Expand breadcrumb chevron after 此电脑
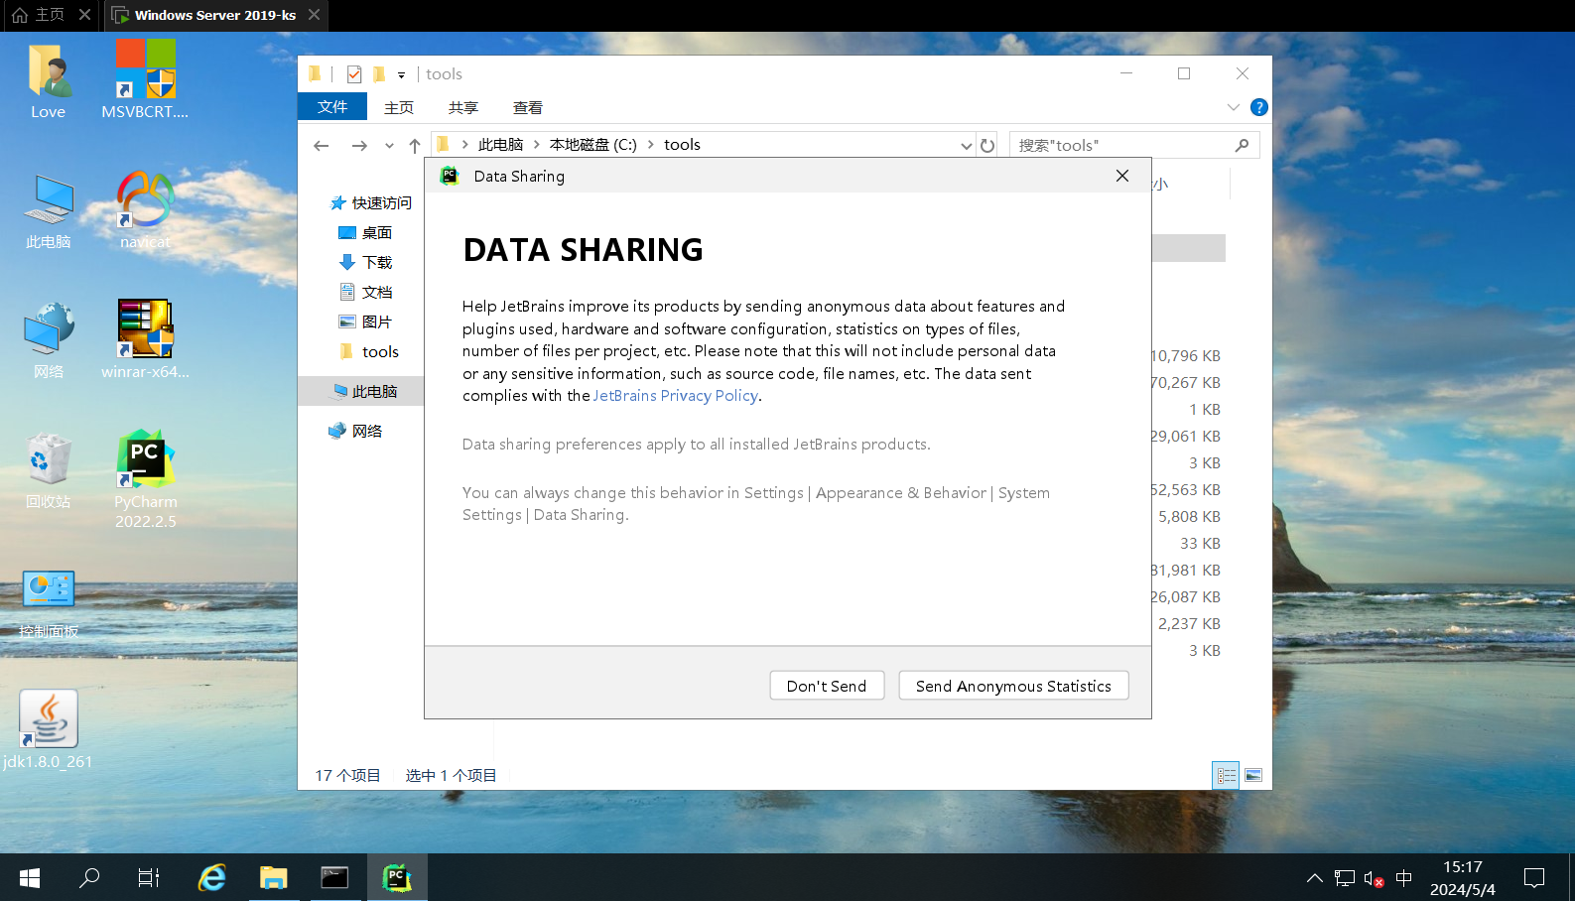Image resolution: width=1575 pixels, height=901 pixels. coord(537,145)
